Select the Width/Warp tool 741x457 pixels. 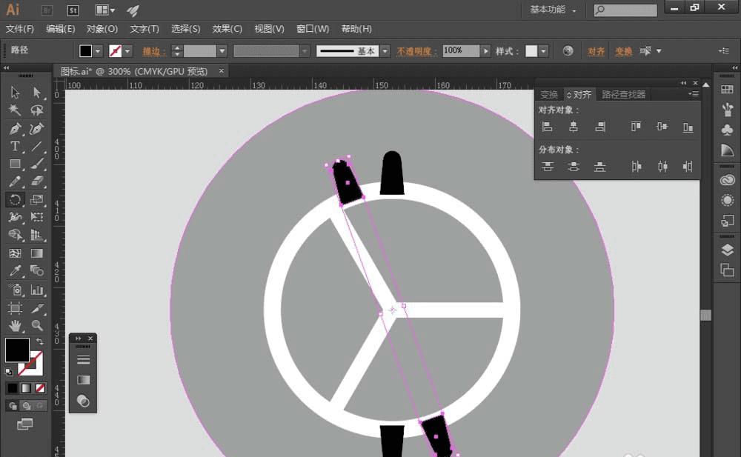tap(15, 218)
